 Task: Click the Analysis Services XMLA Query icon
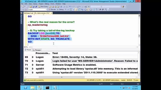pos(58,7)
